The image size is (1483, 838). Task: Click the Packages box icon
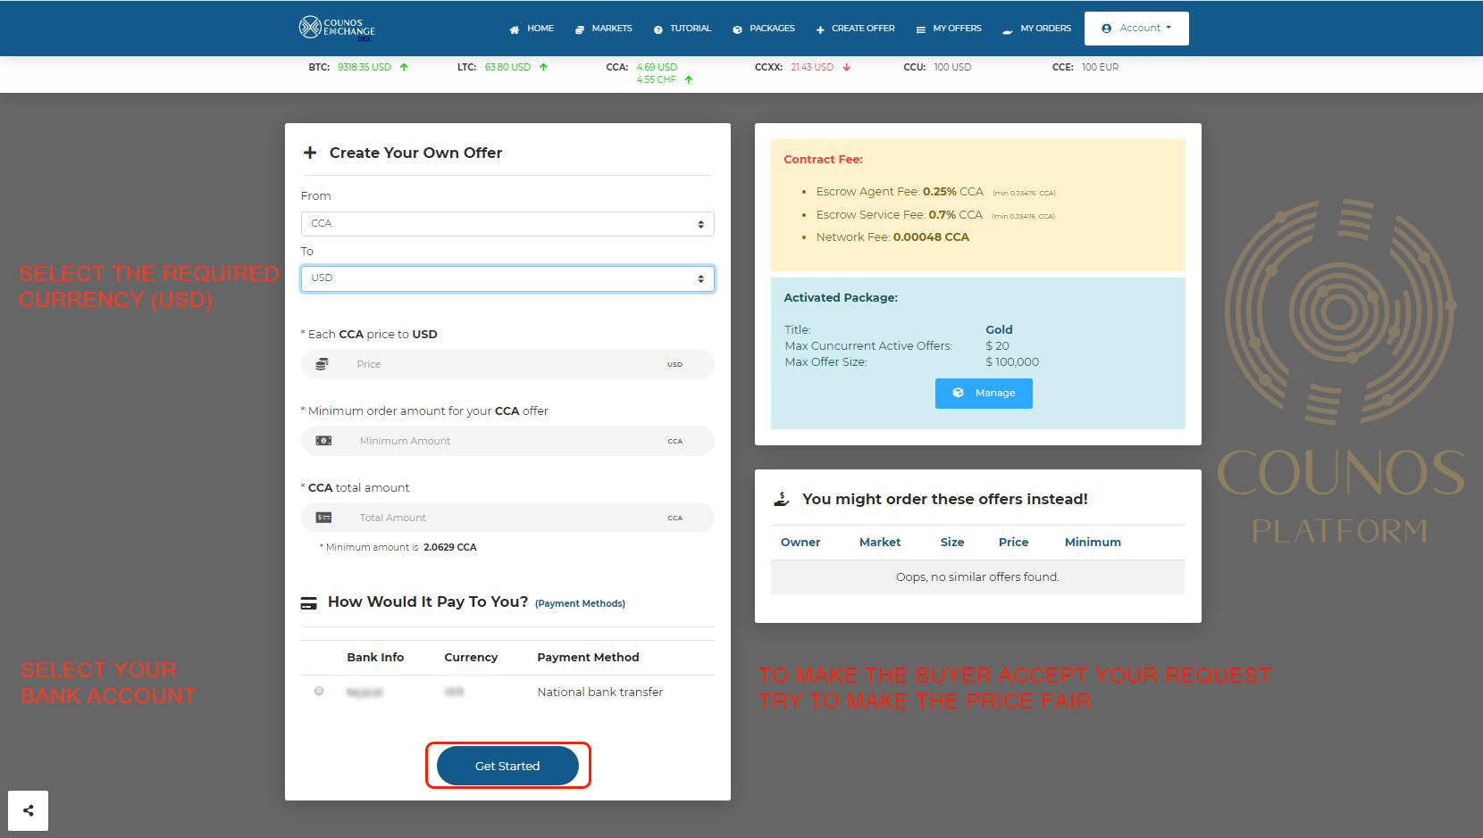pos(737,29)
